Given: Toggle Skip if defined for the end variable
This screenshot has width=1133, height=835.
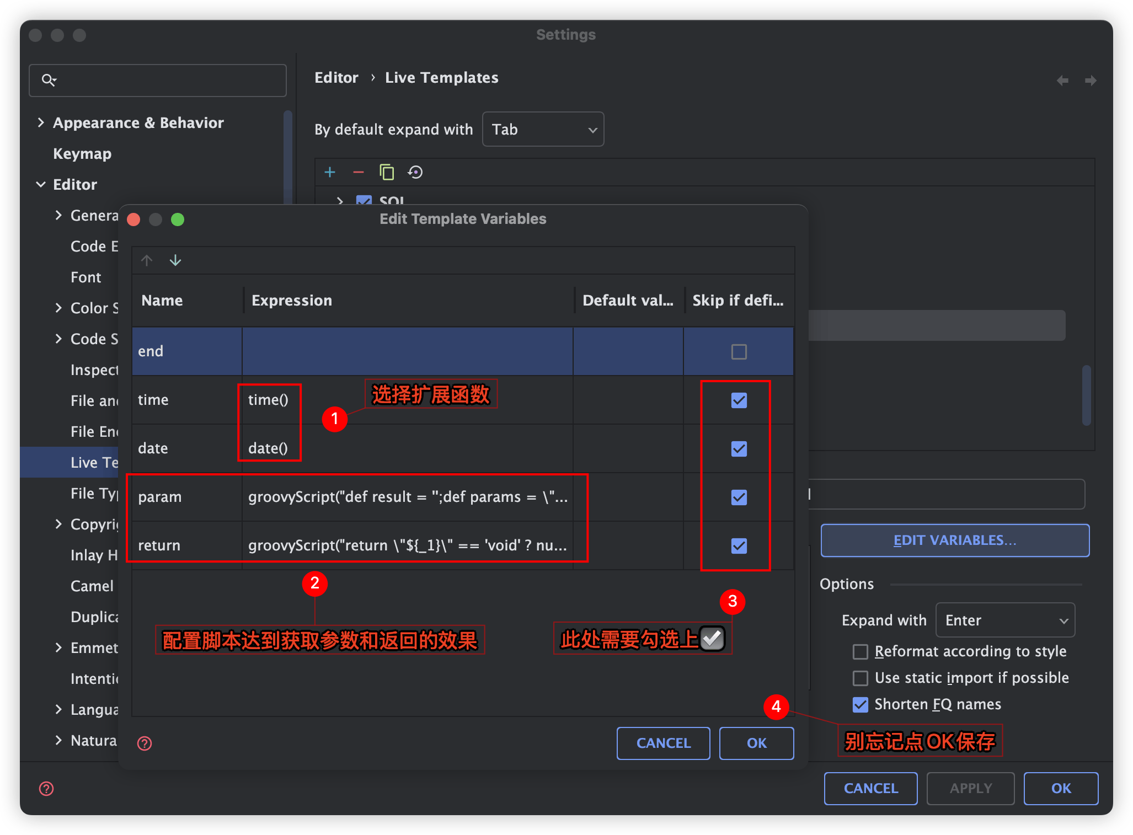Looking at the screenshot, I should click(x=739, y=351).
